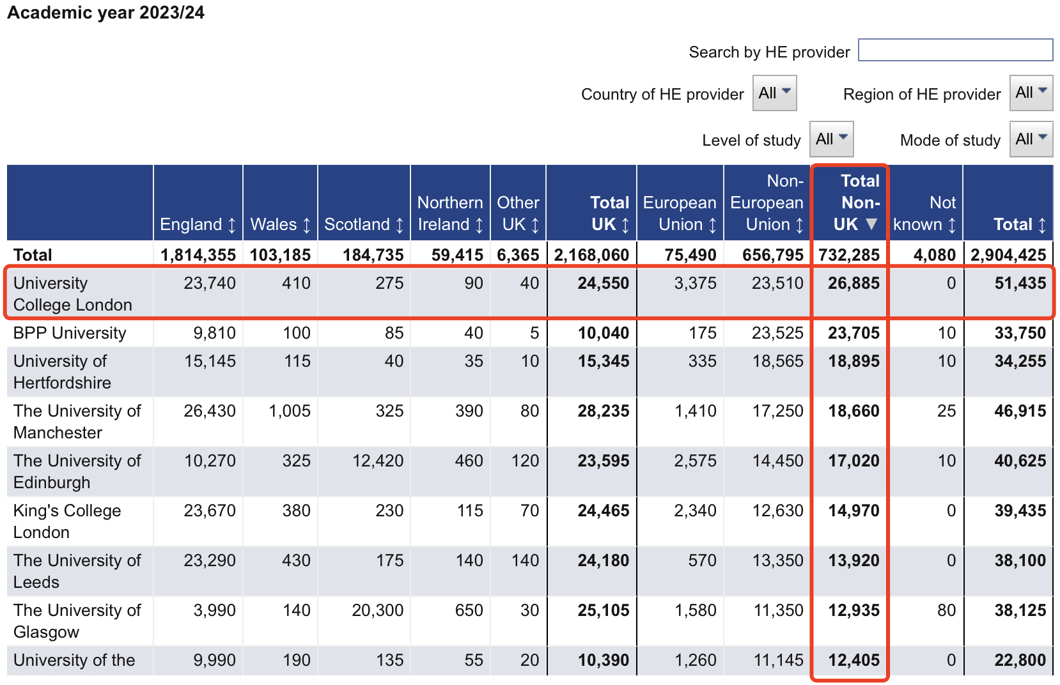Click Total UK sort arrow icon
Image resolution: width=1060 pixels, height=685 pixels.
tap(625, 226)
